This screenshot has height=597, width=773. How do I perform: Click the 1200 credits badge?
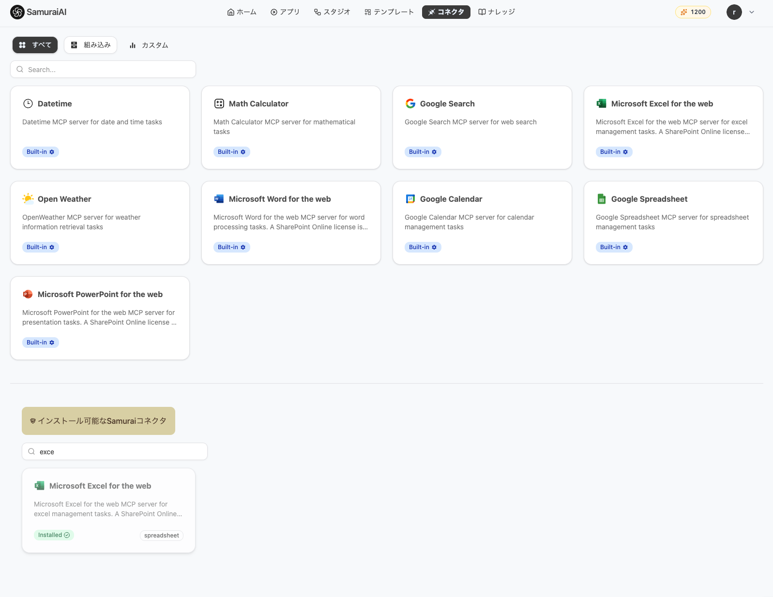pyautogui.click(x=693, y=12)
